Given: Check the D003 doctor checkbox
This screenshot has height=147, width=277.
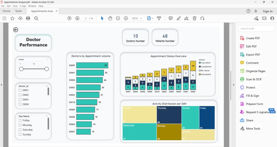Looking at the screenshot, I should click(20, 100).
